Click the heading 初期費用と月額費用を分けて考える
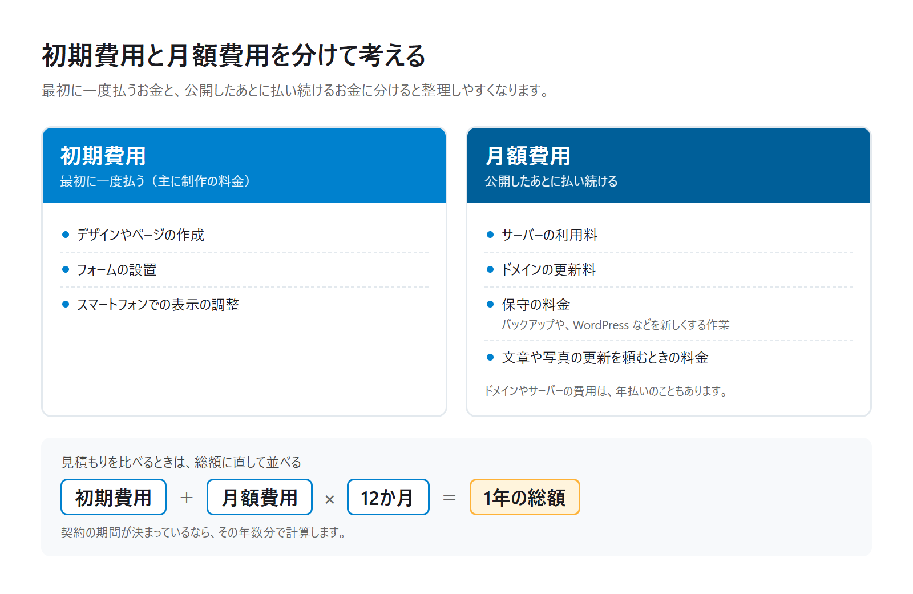This screenshot has width=913, height=594. [234, 55]
